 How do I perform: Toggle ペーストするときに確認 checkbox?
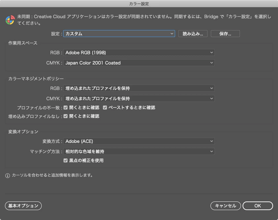[x=105, y=108]
